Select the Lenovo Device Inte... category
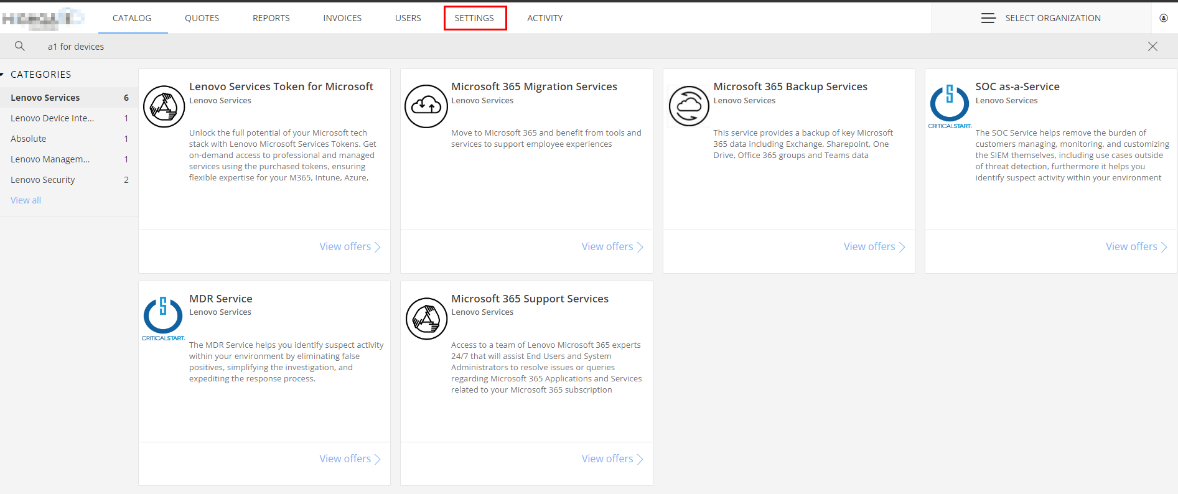The height and width of the screenshot is (494, 1178). [69, 118]
